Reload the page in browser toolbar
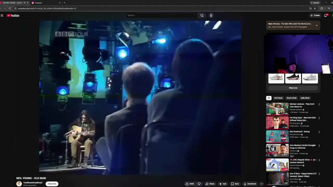Screen dimensions: 333x187 (10, 8)
